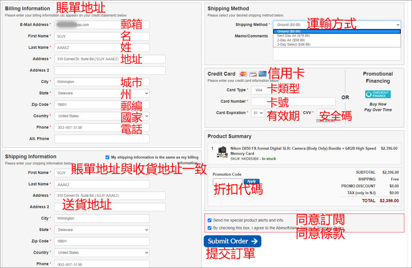Screen dimensions: 412x268
Task: Click the "What is this?" CVV link
Action: click(325, 120)
